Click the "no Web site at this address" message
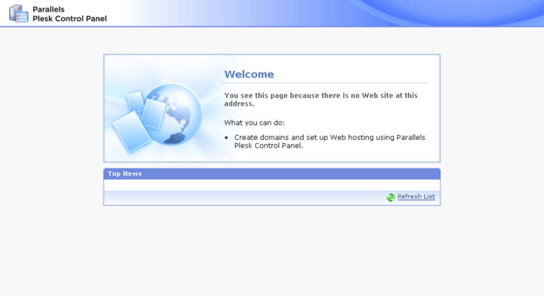Viewport: 544px width, 296px height. [x=321, y=99]
